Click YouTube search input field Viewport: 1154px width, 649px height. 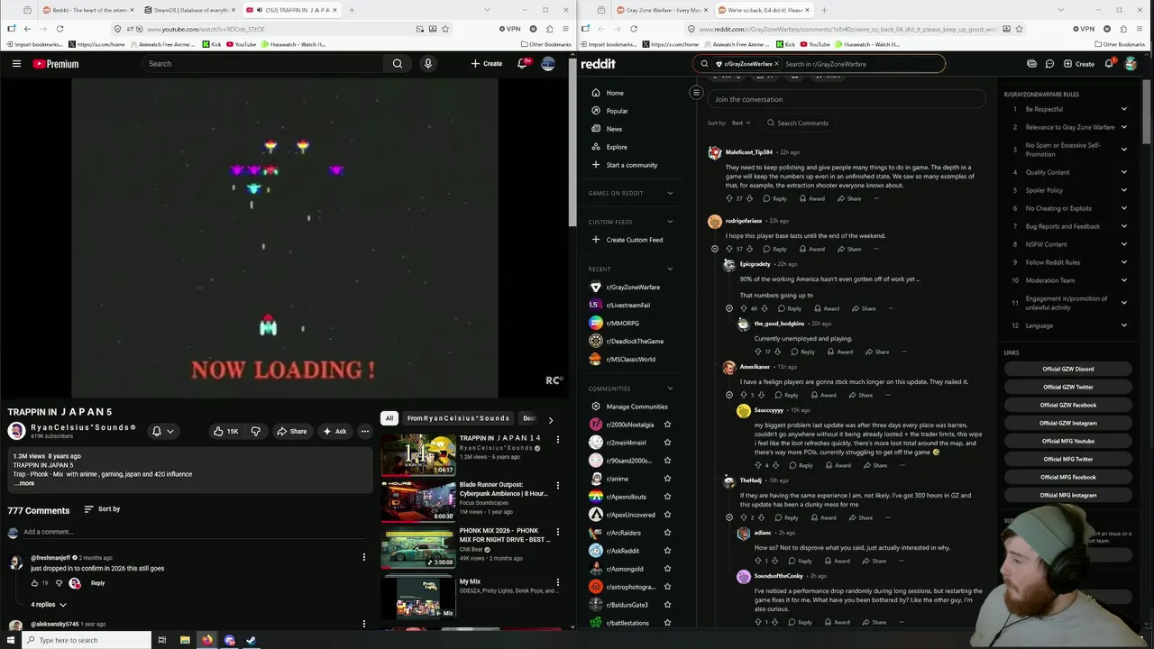261,64
